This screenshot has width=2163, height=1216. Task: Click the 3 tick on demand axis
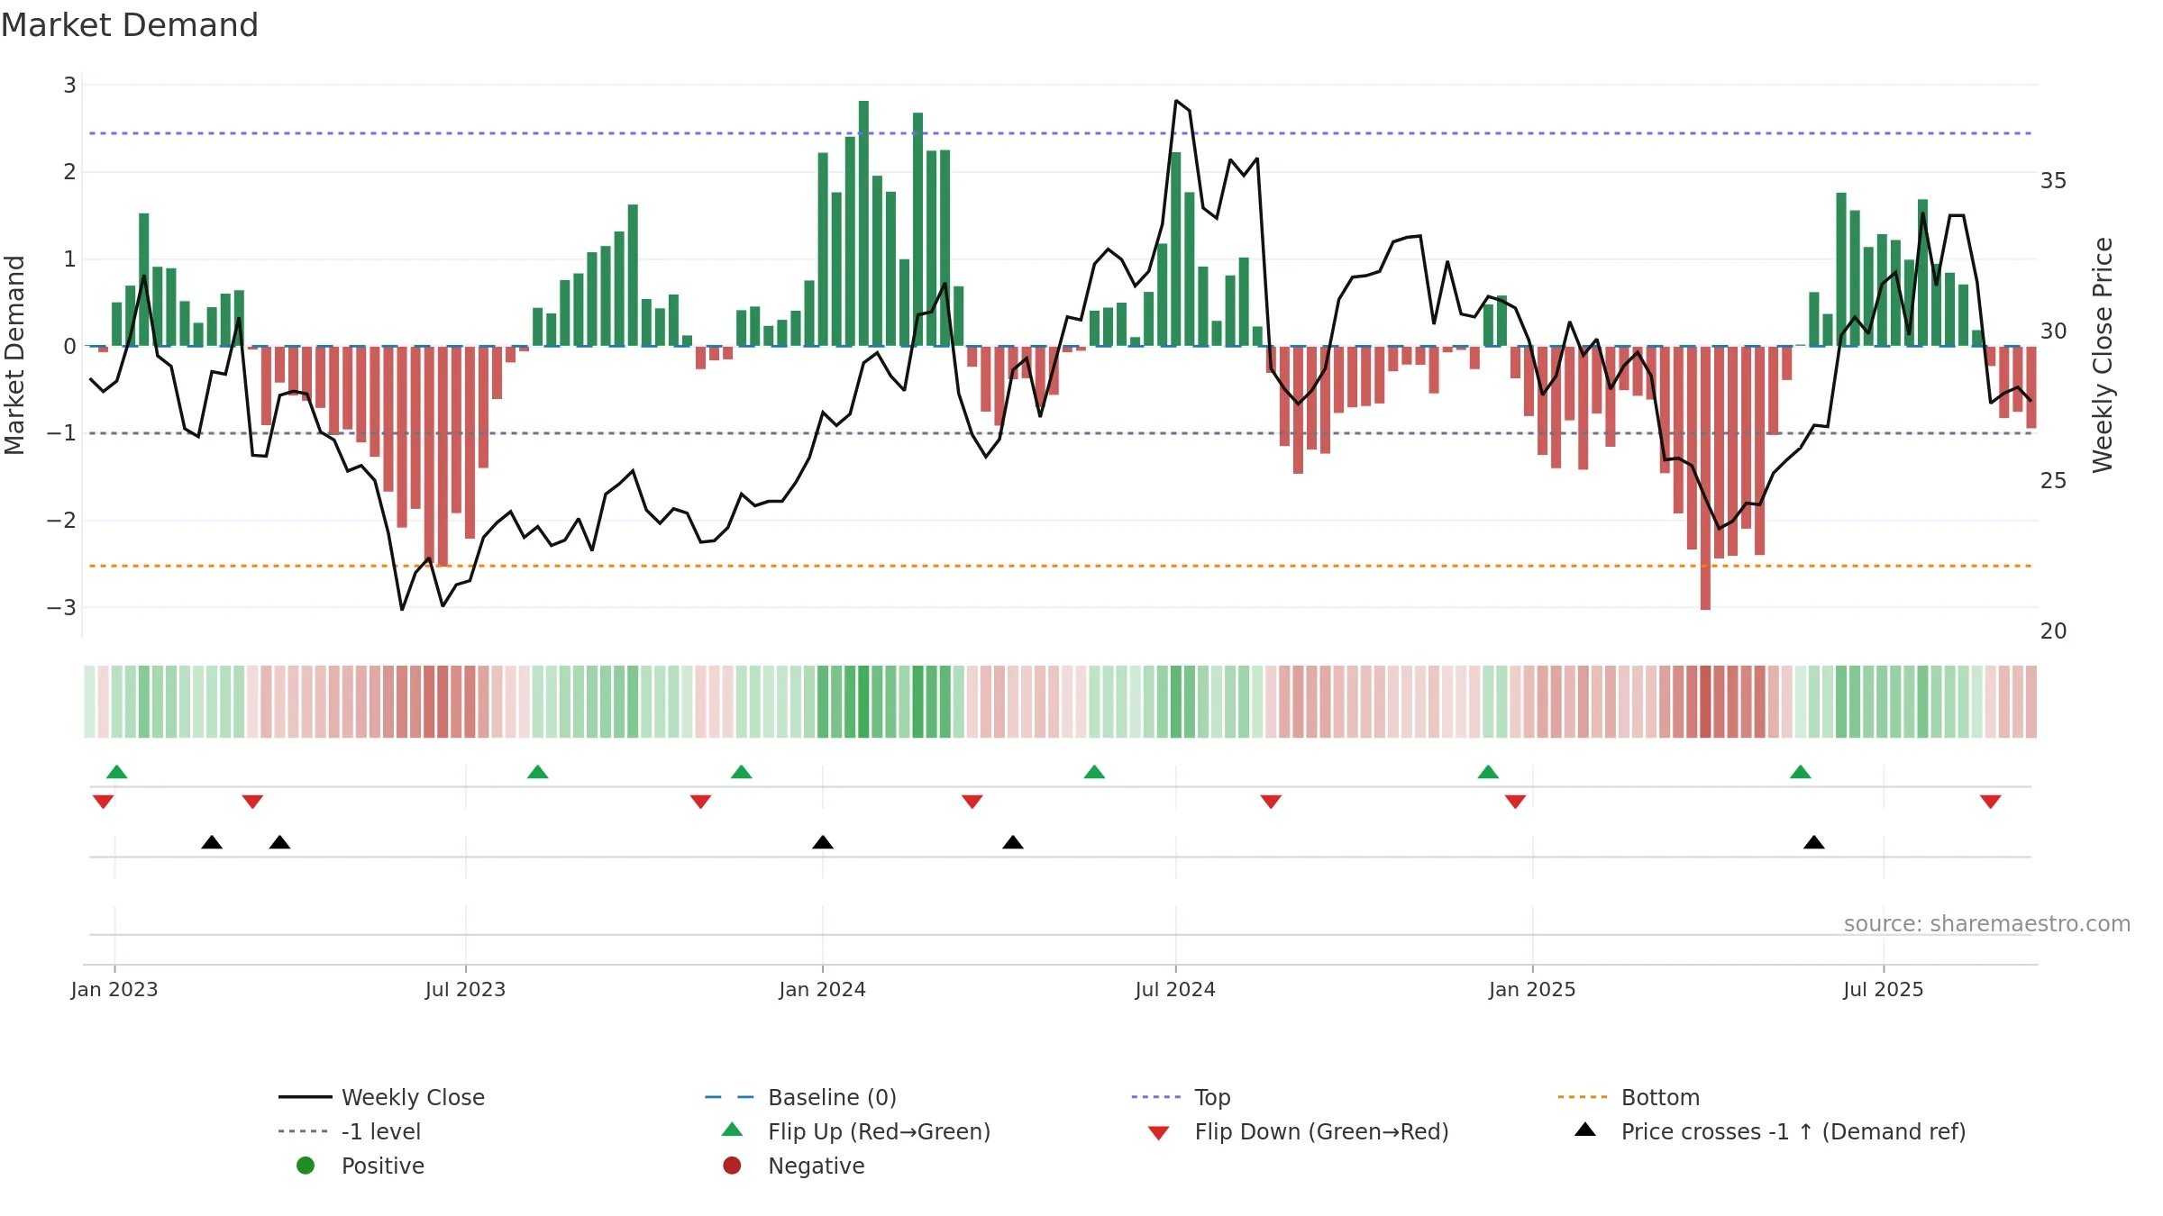69,86
